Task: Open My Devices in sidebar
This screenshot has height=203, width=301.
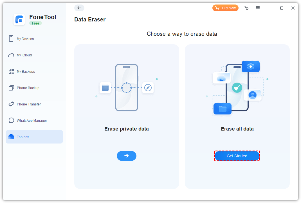Action: point(25,39)
